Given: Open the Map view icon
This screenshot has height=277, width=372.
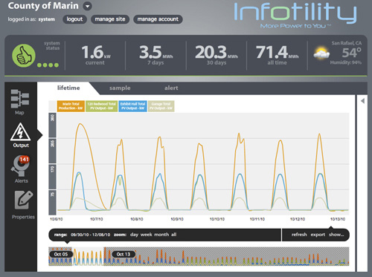Looking at the screenshot, I should click(x=20, y=99).
